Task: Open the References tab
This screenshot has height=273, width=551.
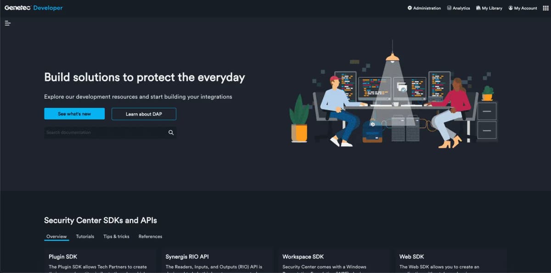Action: (x=150, y=237)
